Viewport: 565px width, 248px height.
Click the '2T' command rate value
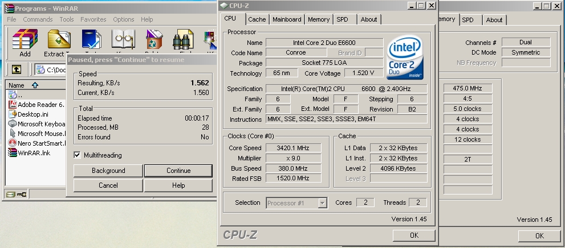coord(468,159)
